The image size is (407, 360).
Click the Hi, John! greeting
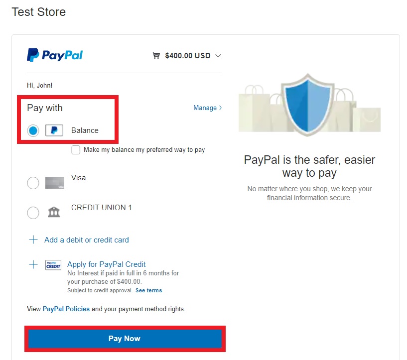[40, 85]
